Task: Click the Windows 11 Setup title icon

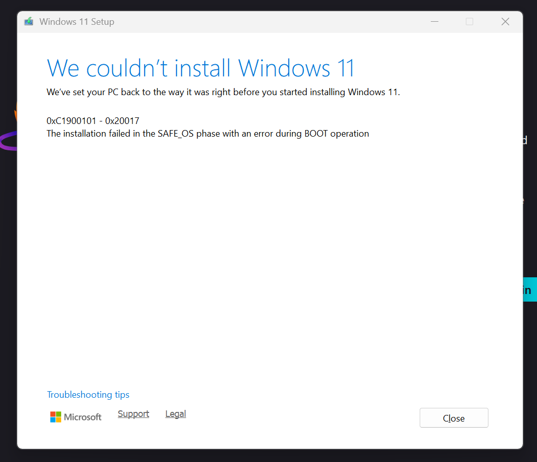Action: coord(29,22)
